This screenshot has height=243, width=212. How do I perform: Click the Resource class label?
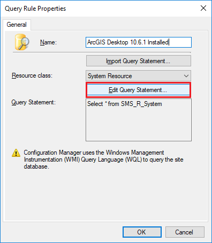point(32,75)
